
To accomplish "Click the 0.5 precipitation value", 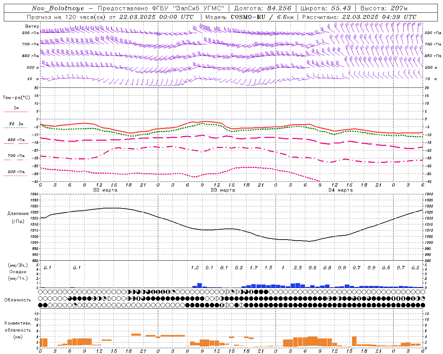I will [386, 268].
